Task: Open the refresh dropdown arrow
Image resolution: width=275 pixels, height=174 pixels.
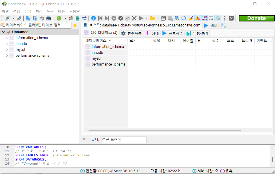Action: click(x=65, y=18)
